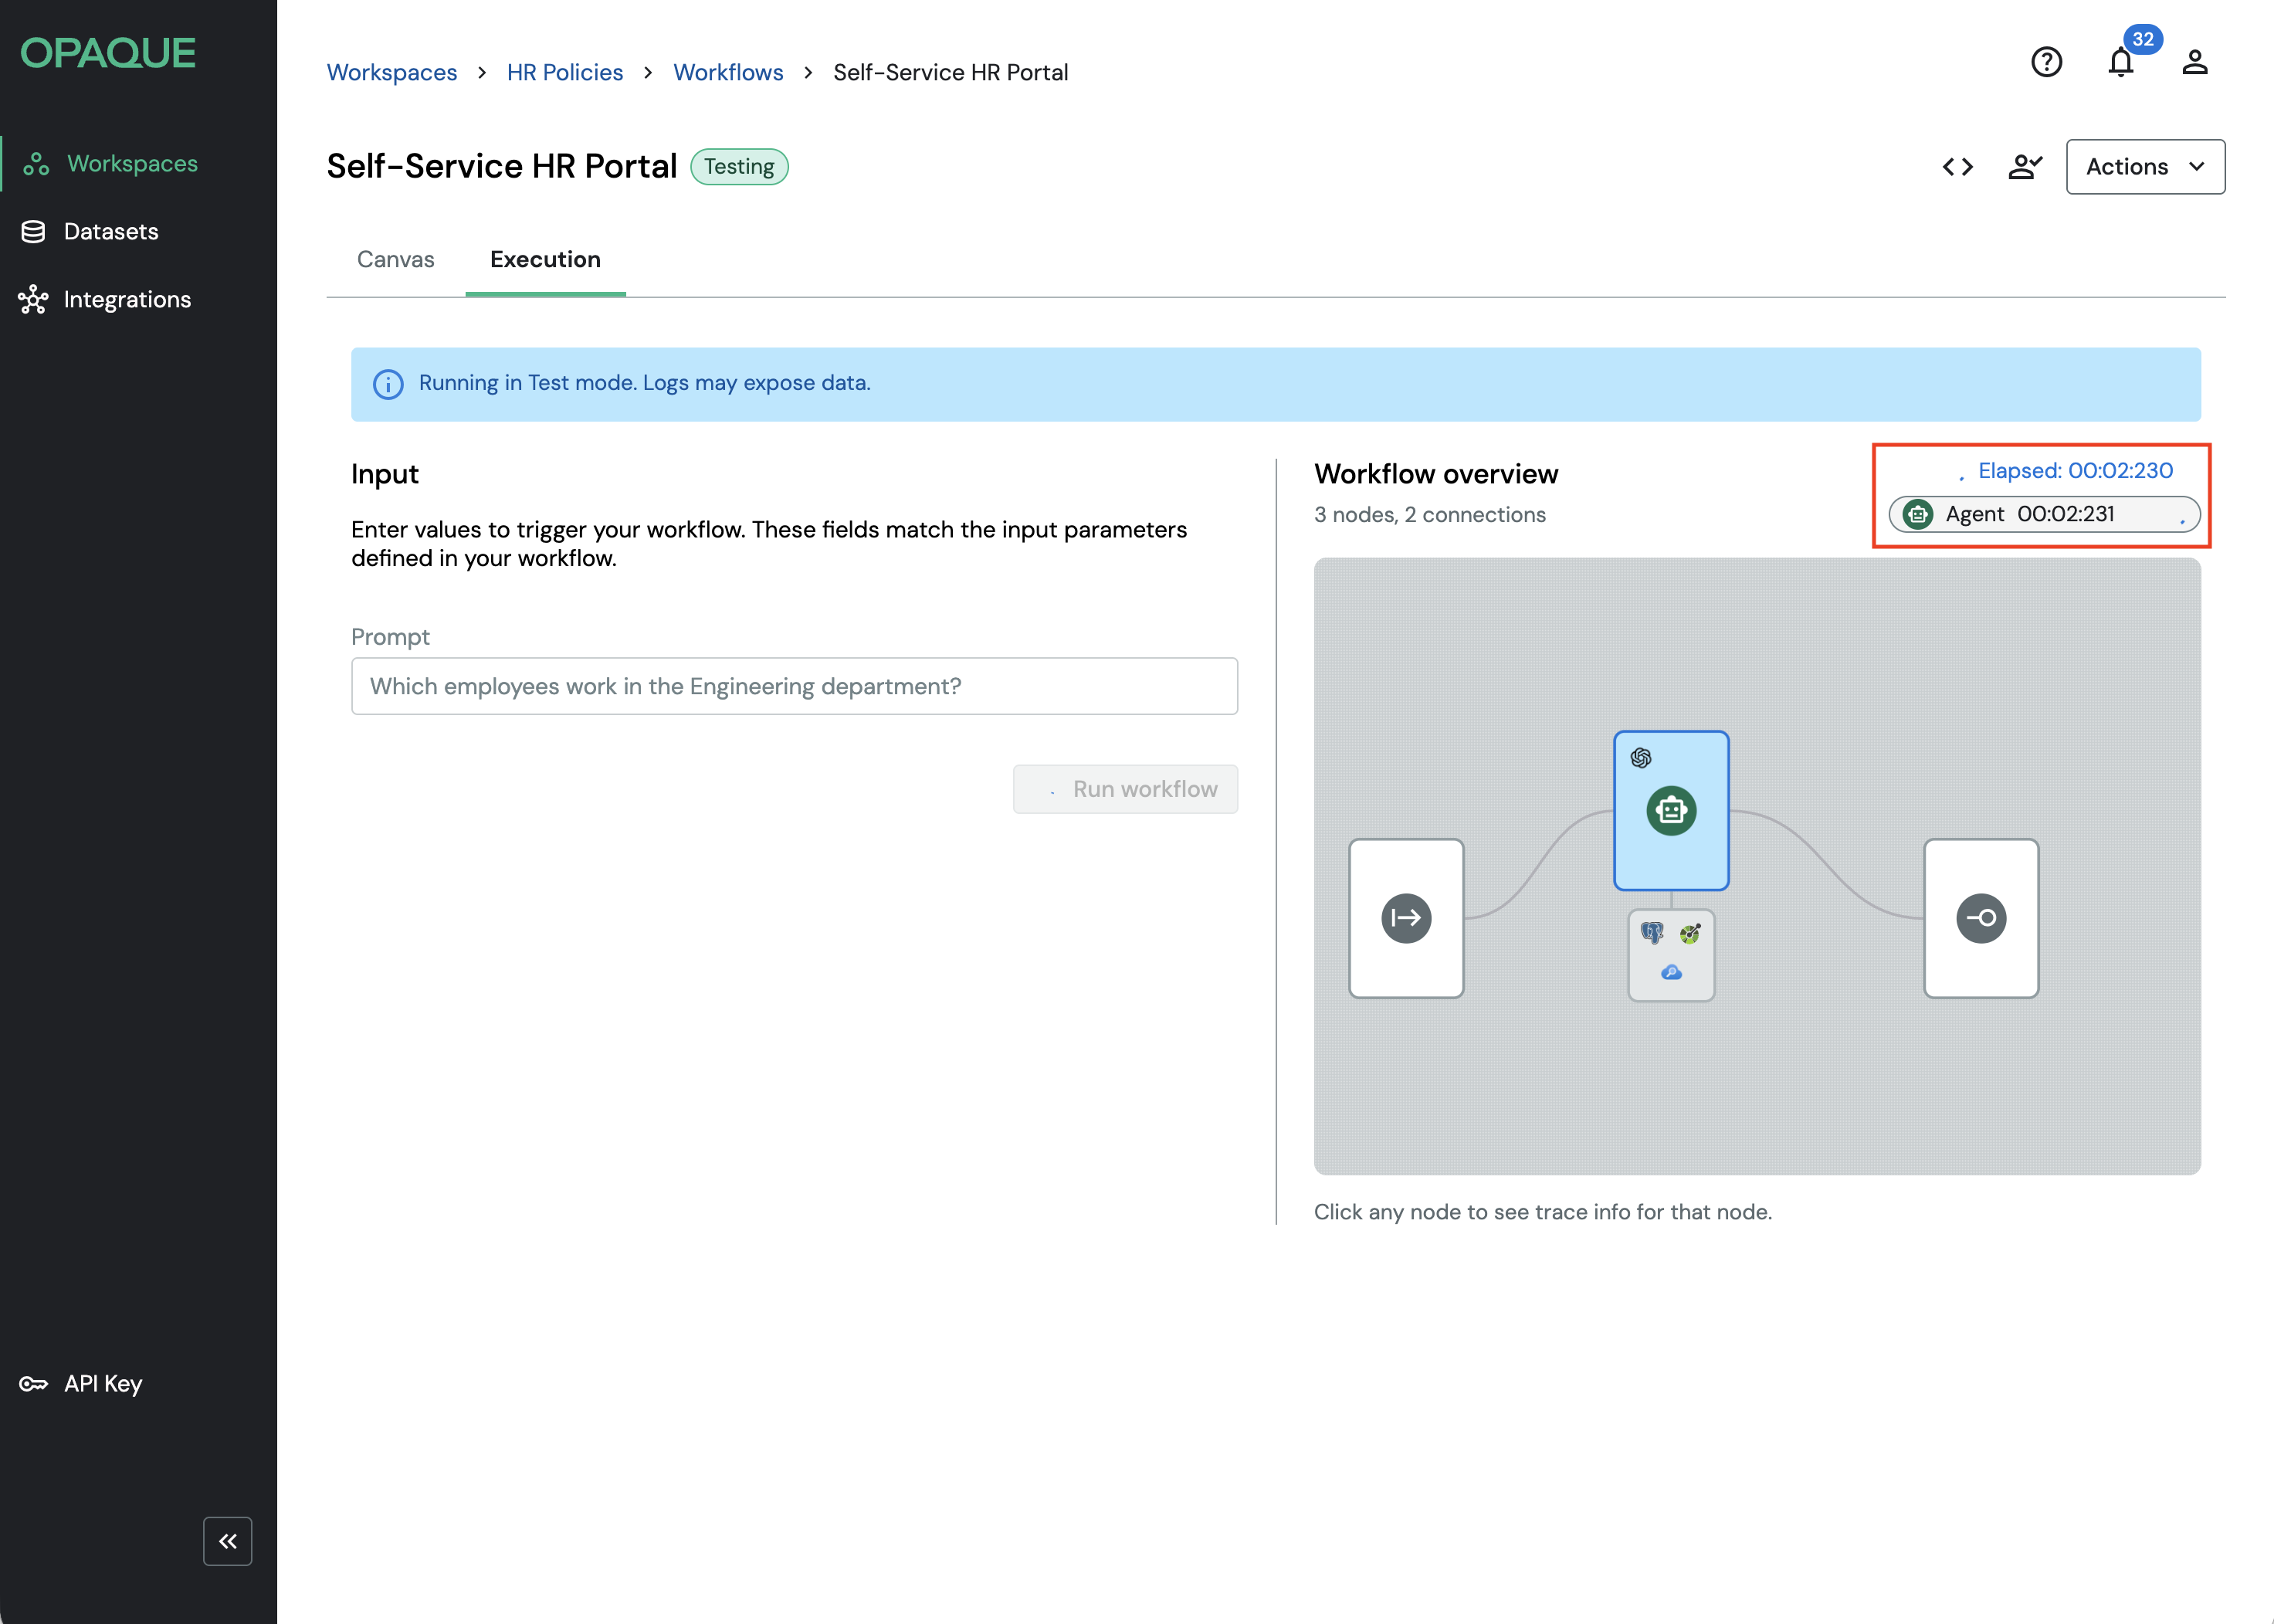Click the tools node under the agent
Viewport: 2274px width, 1624px height.
pos(1670,954)
